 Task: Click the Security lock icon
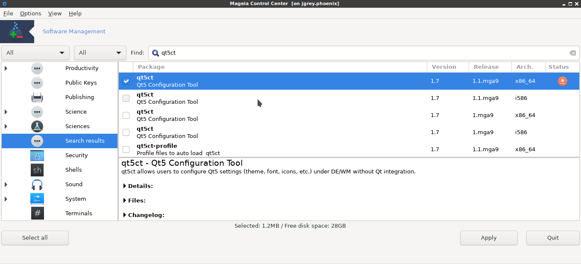point(37,155)
